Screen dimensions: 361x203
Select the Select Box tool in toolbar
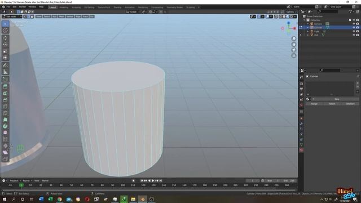5,24
